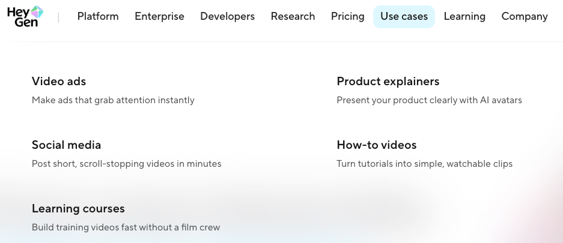Select the Learning courses heading
The image size is (563, 243).
[78, 209]
